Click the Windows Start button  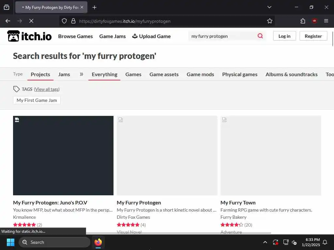pyautogui.click(x=10, y=242)
